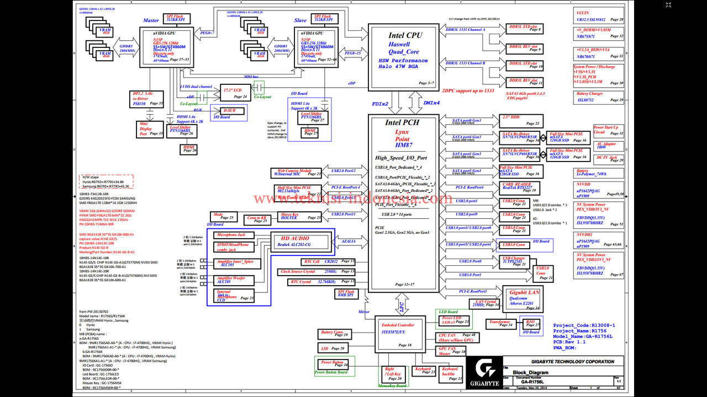Screen dimensions: 707x397
Task: Click the 2.5" HDD block
Action: [522, 121]
